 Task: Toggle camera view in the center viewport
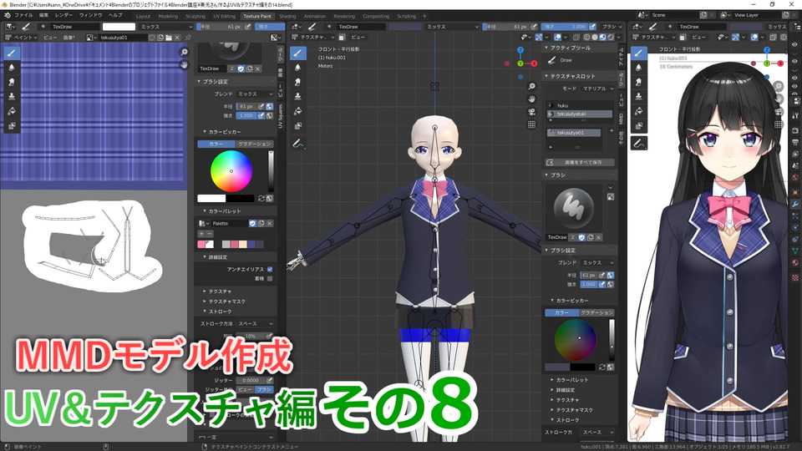pos(532,112)
